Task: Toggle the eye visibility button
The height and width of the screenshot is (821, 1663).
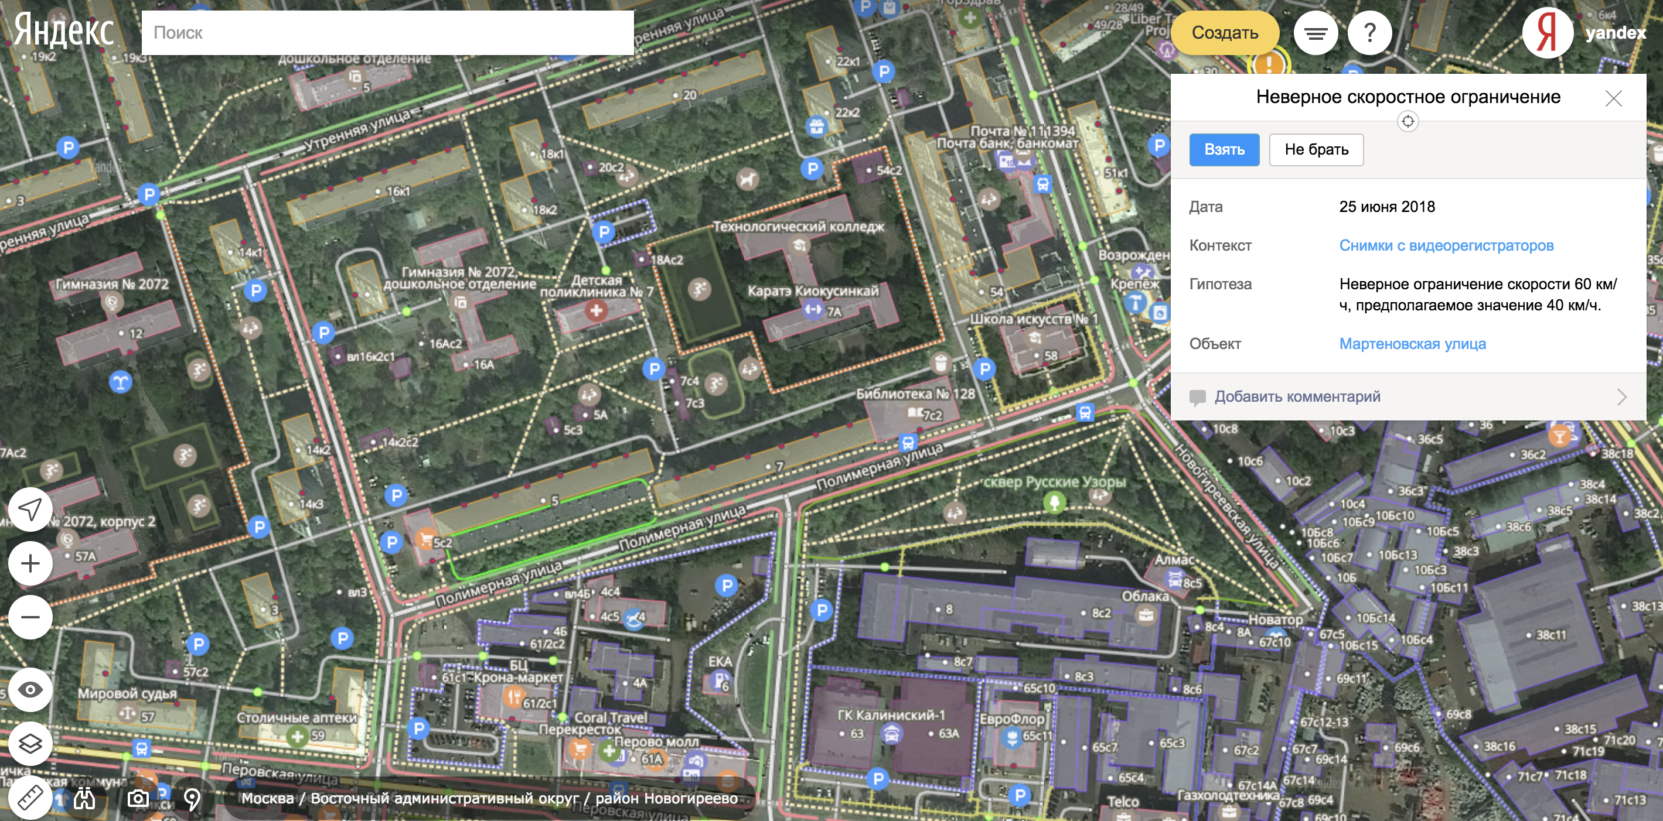Action: 30,689
